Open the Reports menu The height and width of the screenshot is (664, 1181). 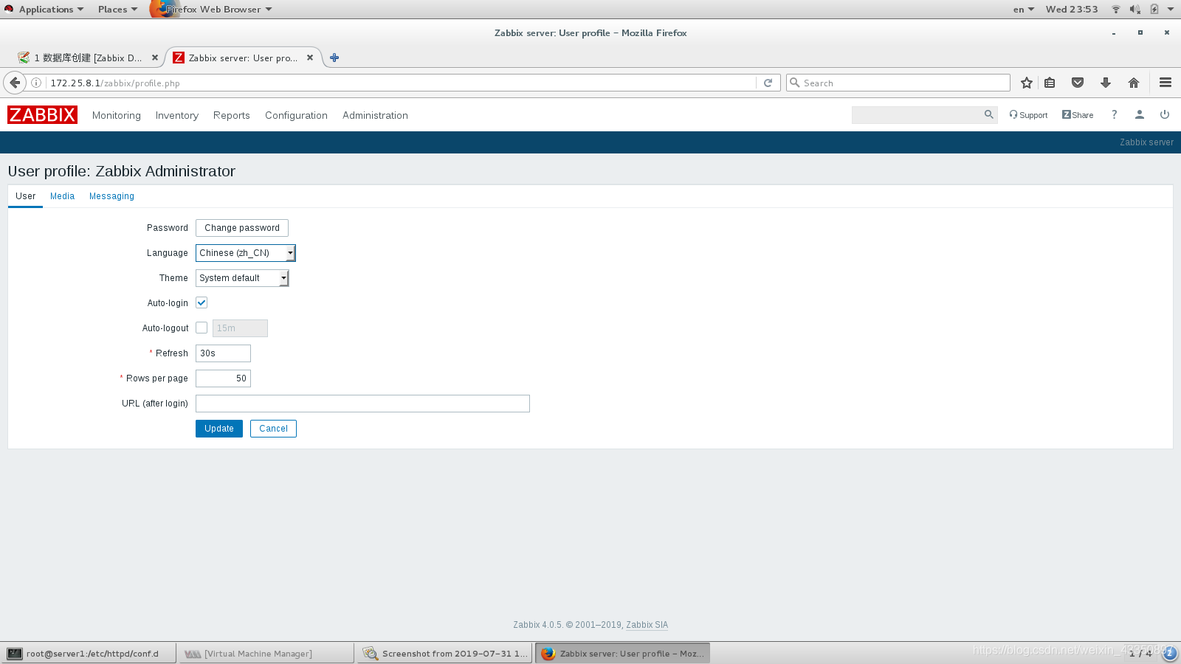[x=232, y=115]
